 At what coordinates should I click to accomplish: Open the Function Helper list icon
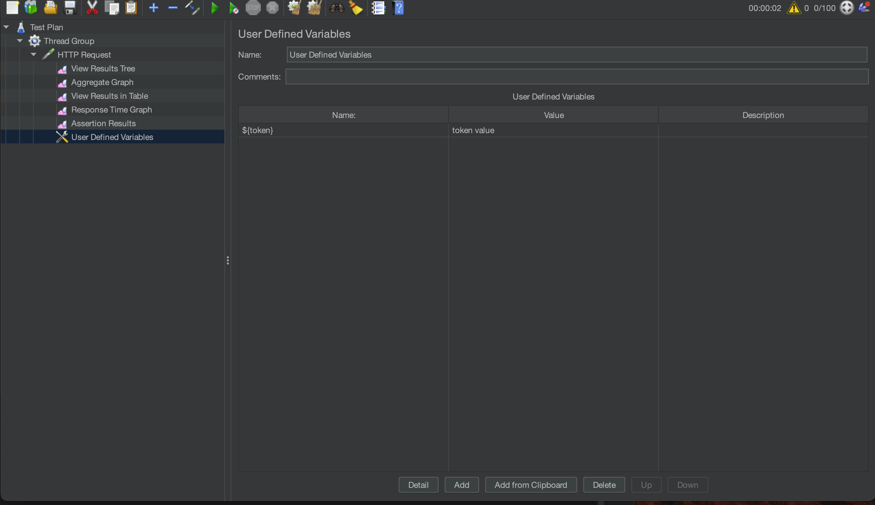click(378, 8)
